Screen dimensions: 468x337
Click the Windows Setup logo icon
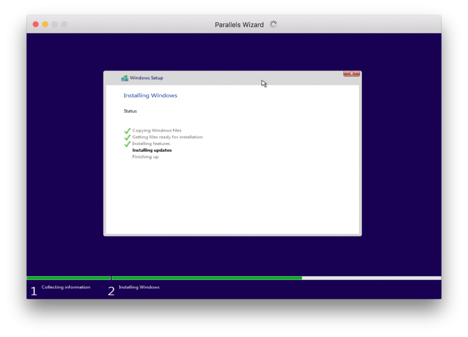coord(124,78)
